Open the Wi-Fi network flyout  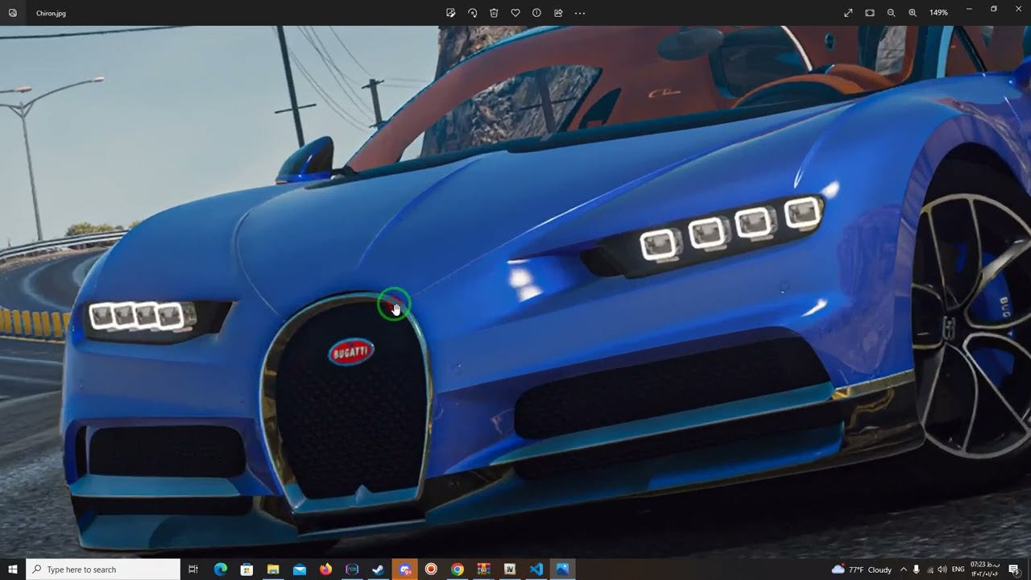coord(930,570)
